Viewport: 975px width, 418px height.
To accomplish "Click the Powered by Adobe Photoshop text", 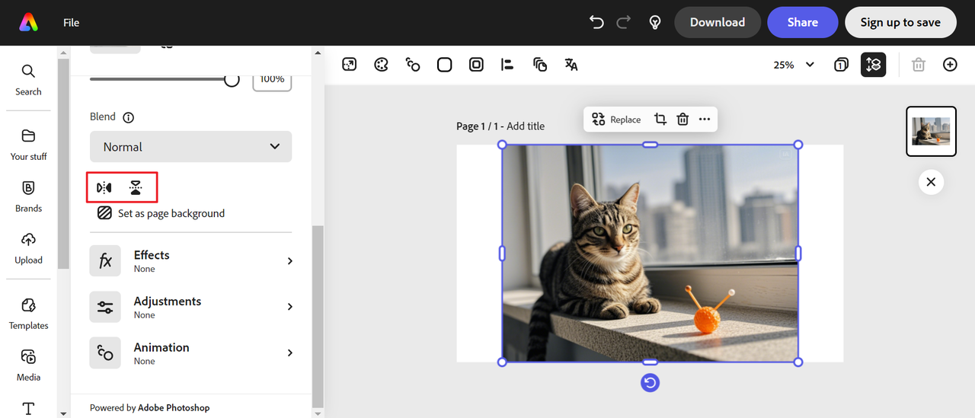I will (x=149, y=407).
